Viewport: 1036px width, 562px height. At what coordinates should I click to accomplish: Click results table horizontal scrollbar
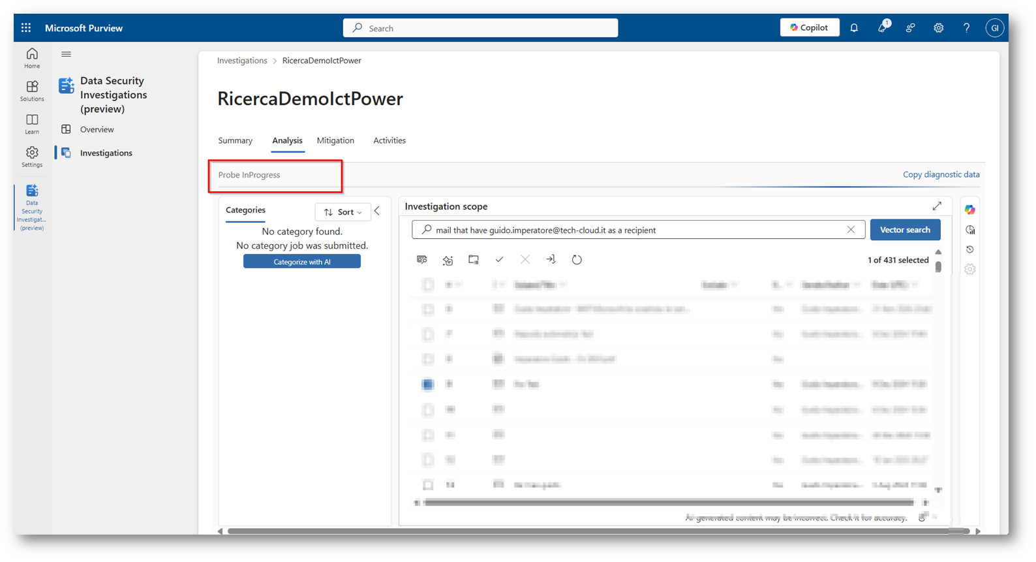coord(668,503)
